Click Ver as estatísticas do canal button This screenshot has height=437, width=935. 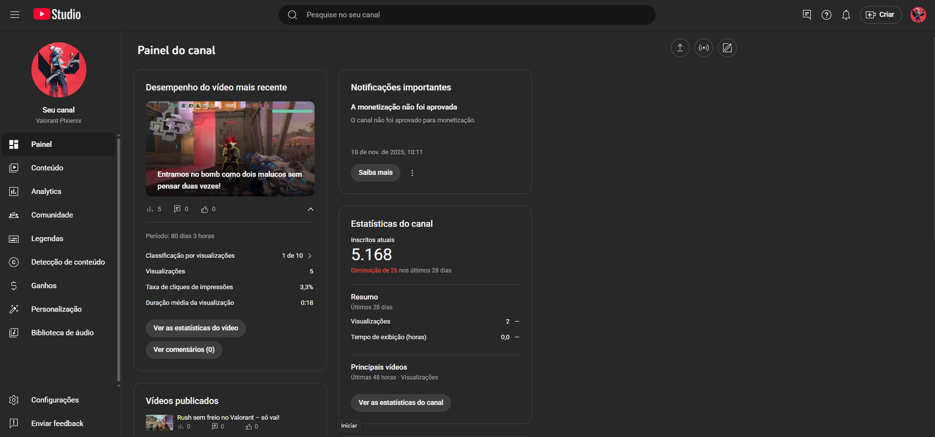coord(400,403)
